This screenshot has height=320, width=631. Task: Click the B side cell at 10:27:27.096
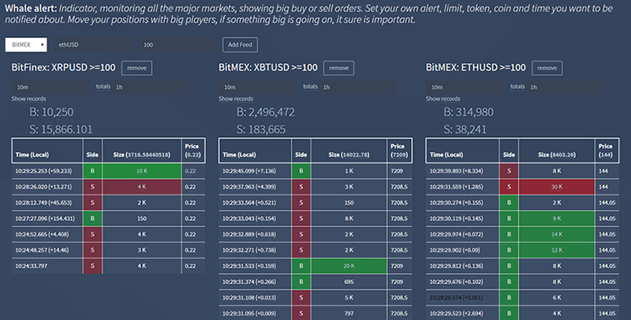coord(92,218)
